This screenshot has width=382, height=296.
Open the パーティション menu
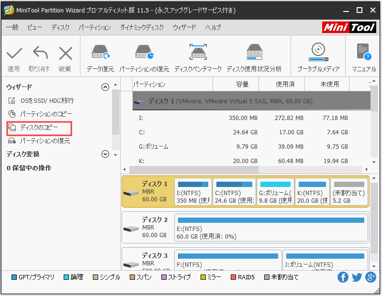pyautogui.click(x=94, y=27)
